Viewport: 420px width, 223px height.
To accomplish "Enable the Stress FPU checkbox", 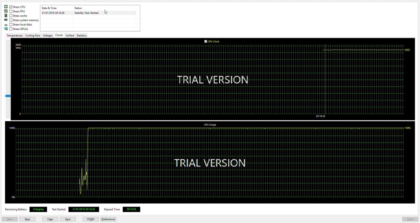I will 11,11.
